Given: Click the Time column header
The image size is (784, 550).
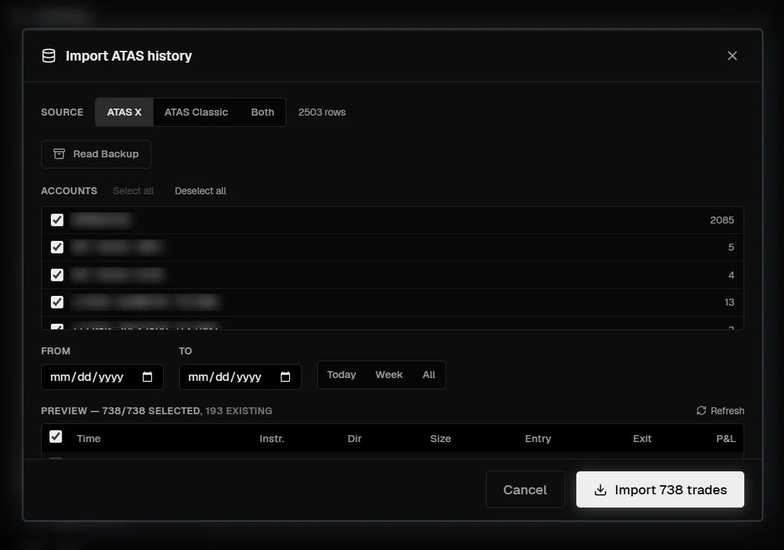Looking at the screenshot, I should 89,439.
